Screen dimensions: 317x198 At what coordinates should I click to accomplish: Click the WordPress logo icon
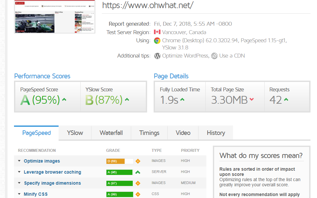157,56
